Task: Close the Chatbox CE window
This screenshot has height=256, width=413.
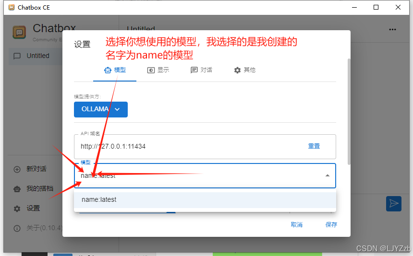Action: click(x=398, y=7)
